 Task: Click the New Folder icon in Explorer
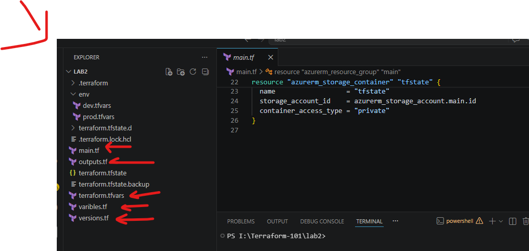point(181,72)
